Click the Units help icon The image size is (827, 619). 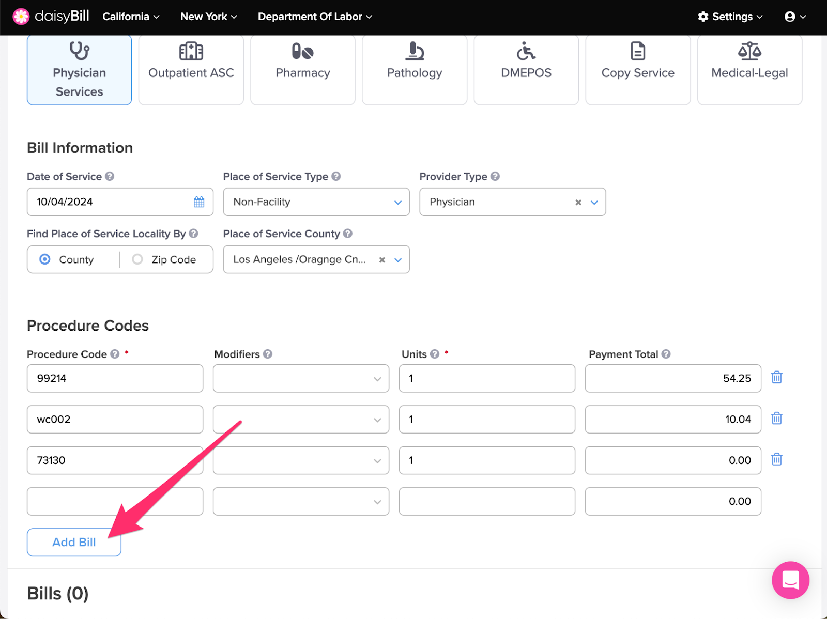[435, 354]
